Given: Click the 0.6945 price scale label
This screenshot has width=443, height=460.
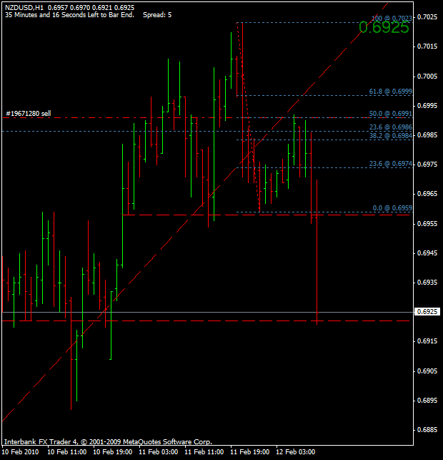Looking at the screenshot, I should [427, 253].
